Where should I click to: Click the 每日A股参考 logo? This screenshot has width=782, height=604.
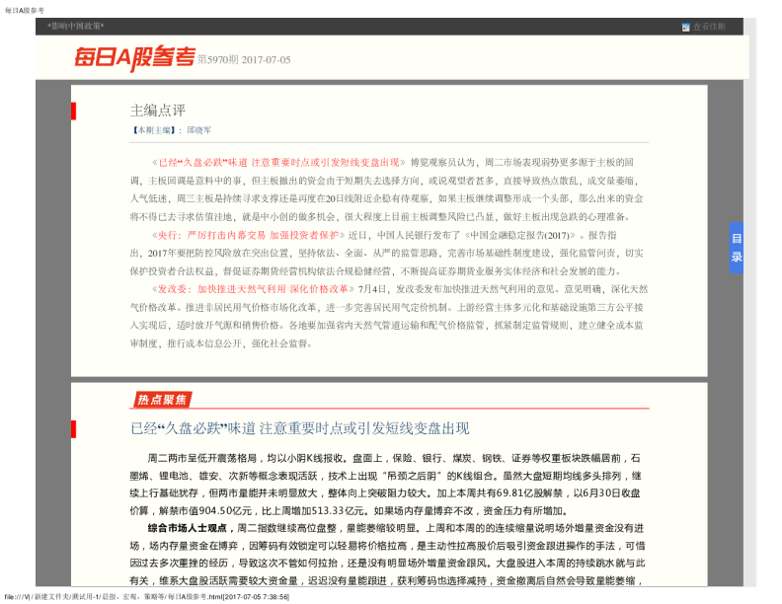134,59
